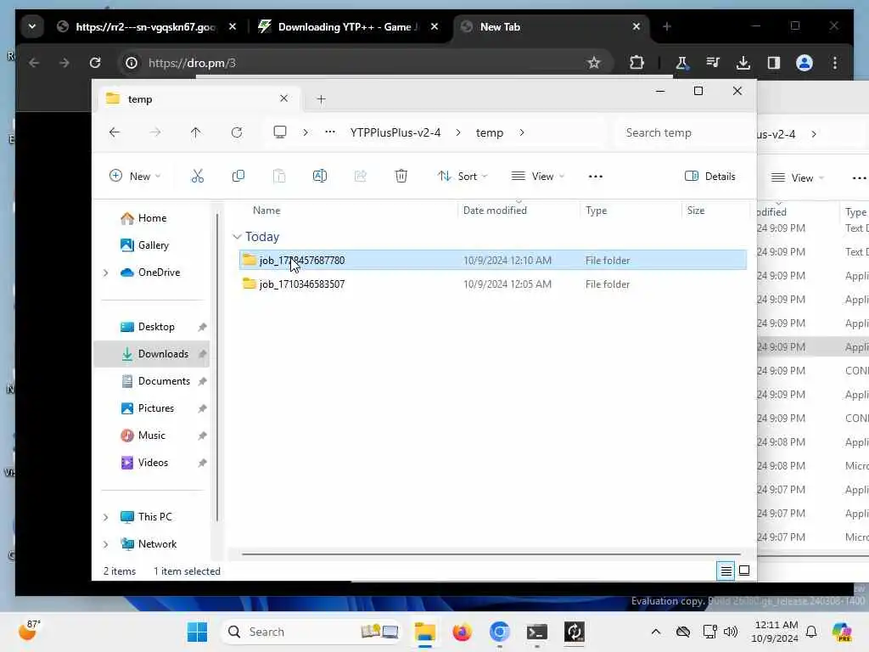The height and width of the screenshot is (652, 869).
Task: Click YTPPlusPlus-v2-4 breadcrumb
Action: 395,132
